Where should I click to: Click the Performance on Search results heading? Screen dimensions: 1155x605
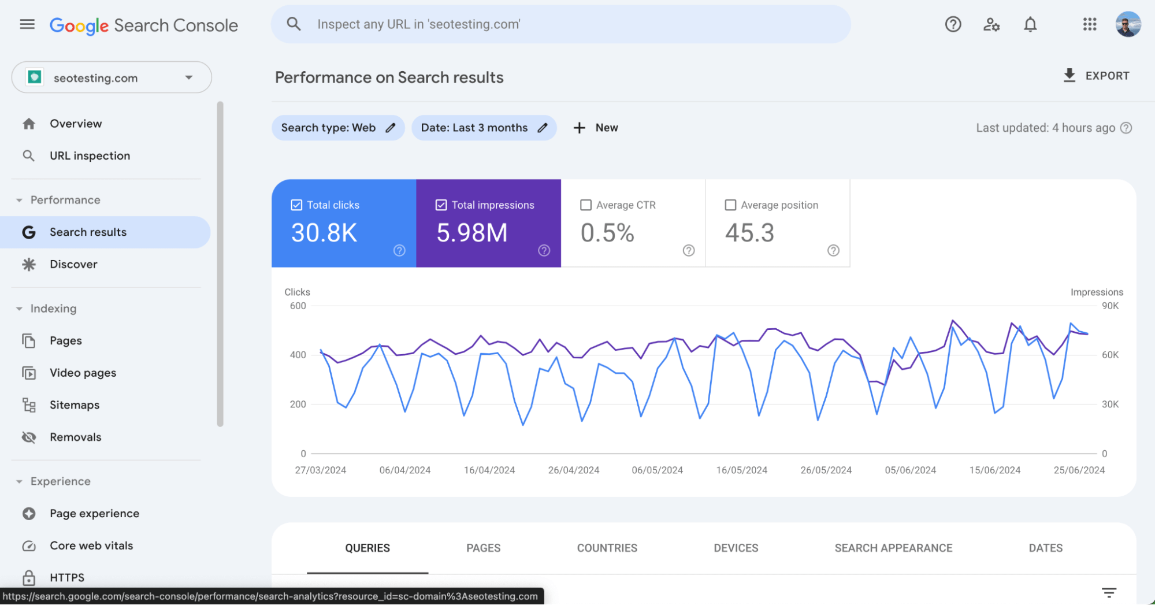coord(389,77)
